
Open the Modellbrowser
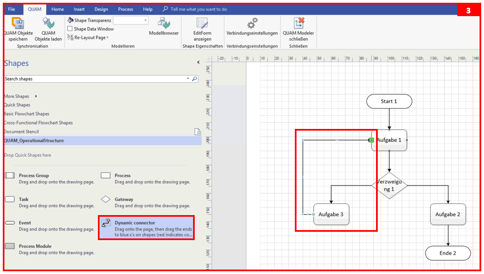coord(164,23)
